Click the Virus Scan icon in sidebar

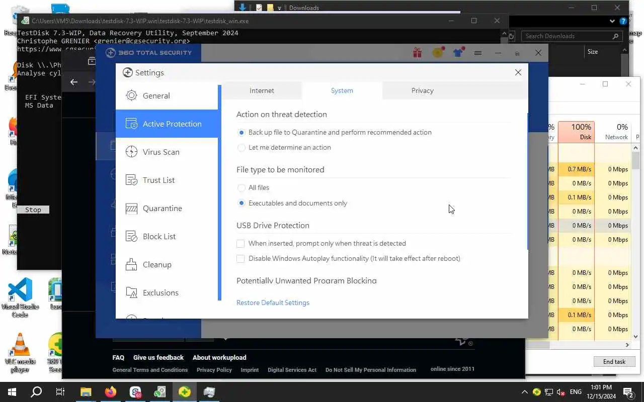click(131, 152)
